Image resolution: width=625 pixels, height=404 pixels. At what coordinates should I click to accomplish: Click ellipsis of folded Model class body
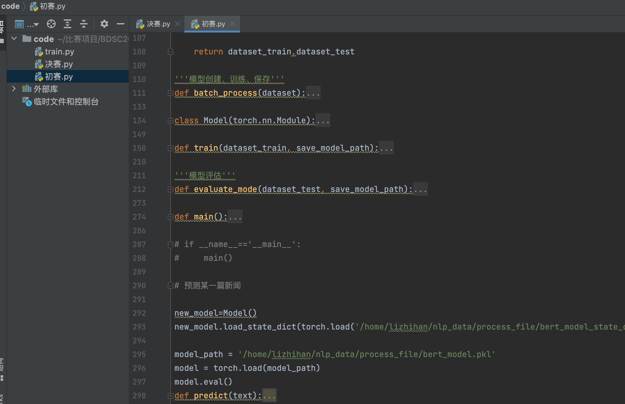pyautogui.click(x=323, y=120)
